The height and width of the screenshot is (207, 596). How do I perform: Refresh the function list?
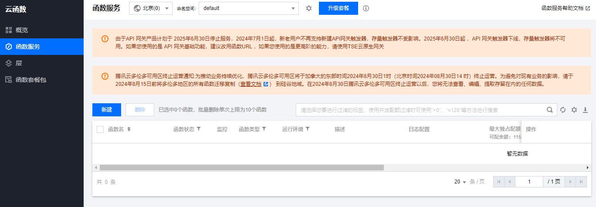point(563,110)
